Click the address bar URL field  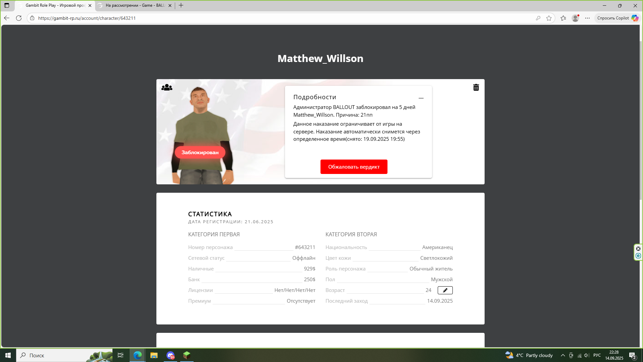click(x=234, y=18)
